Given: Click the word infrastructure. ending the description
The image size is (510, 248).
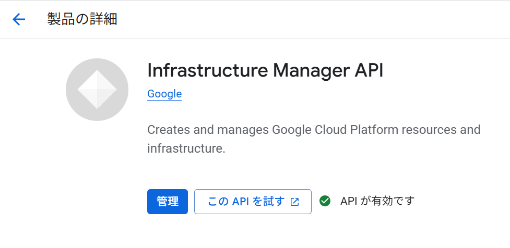Looking at the screenshot, I should point(186,149).
